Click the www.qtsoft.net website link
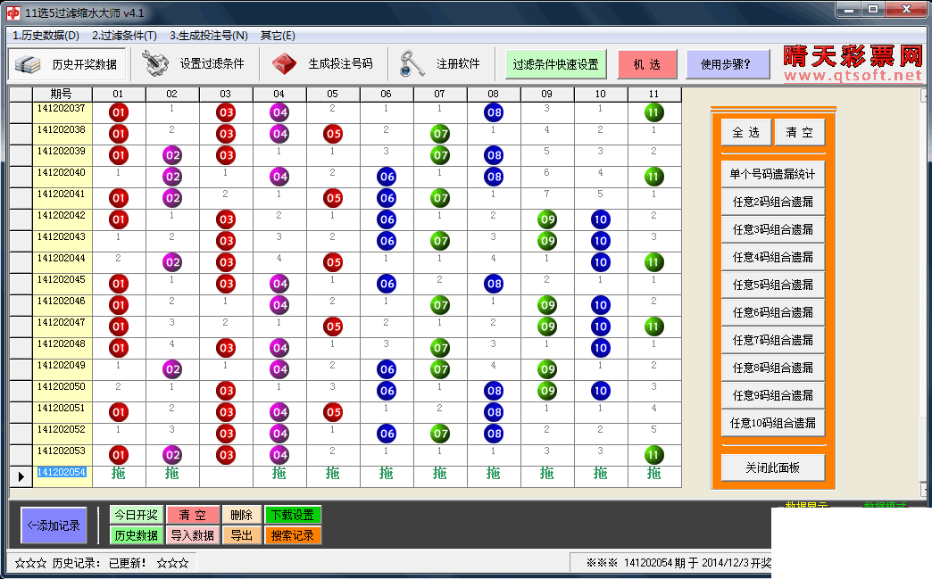The image size is (932, 579). coord(853,76)
